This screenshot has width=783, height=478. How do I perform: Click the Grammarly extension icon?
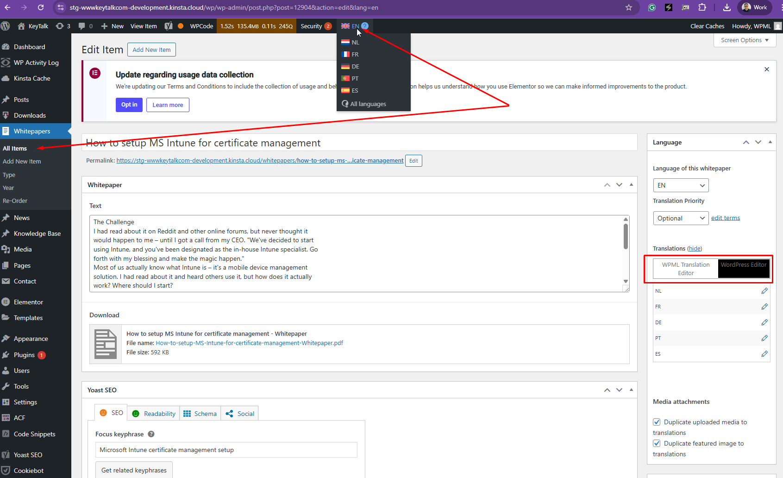pyautogui.click(x=652, y=7)
